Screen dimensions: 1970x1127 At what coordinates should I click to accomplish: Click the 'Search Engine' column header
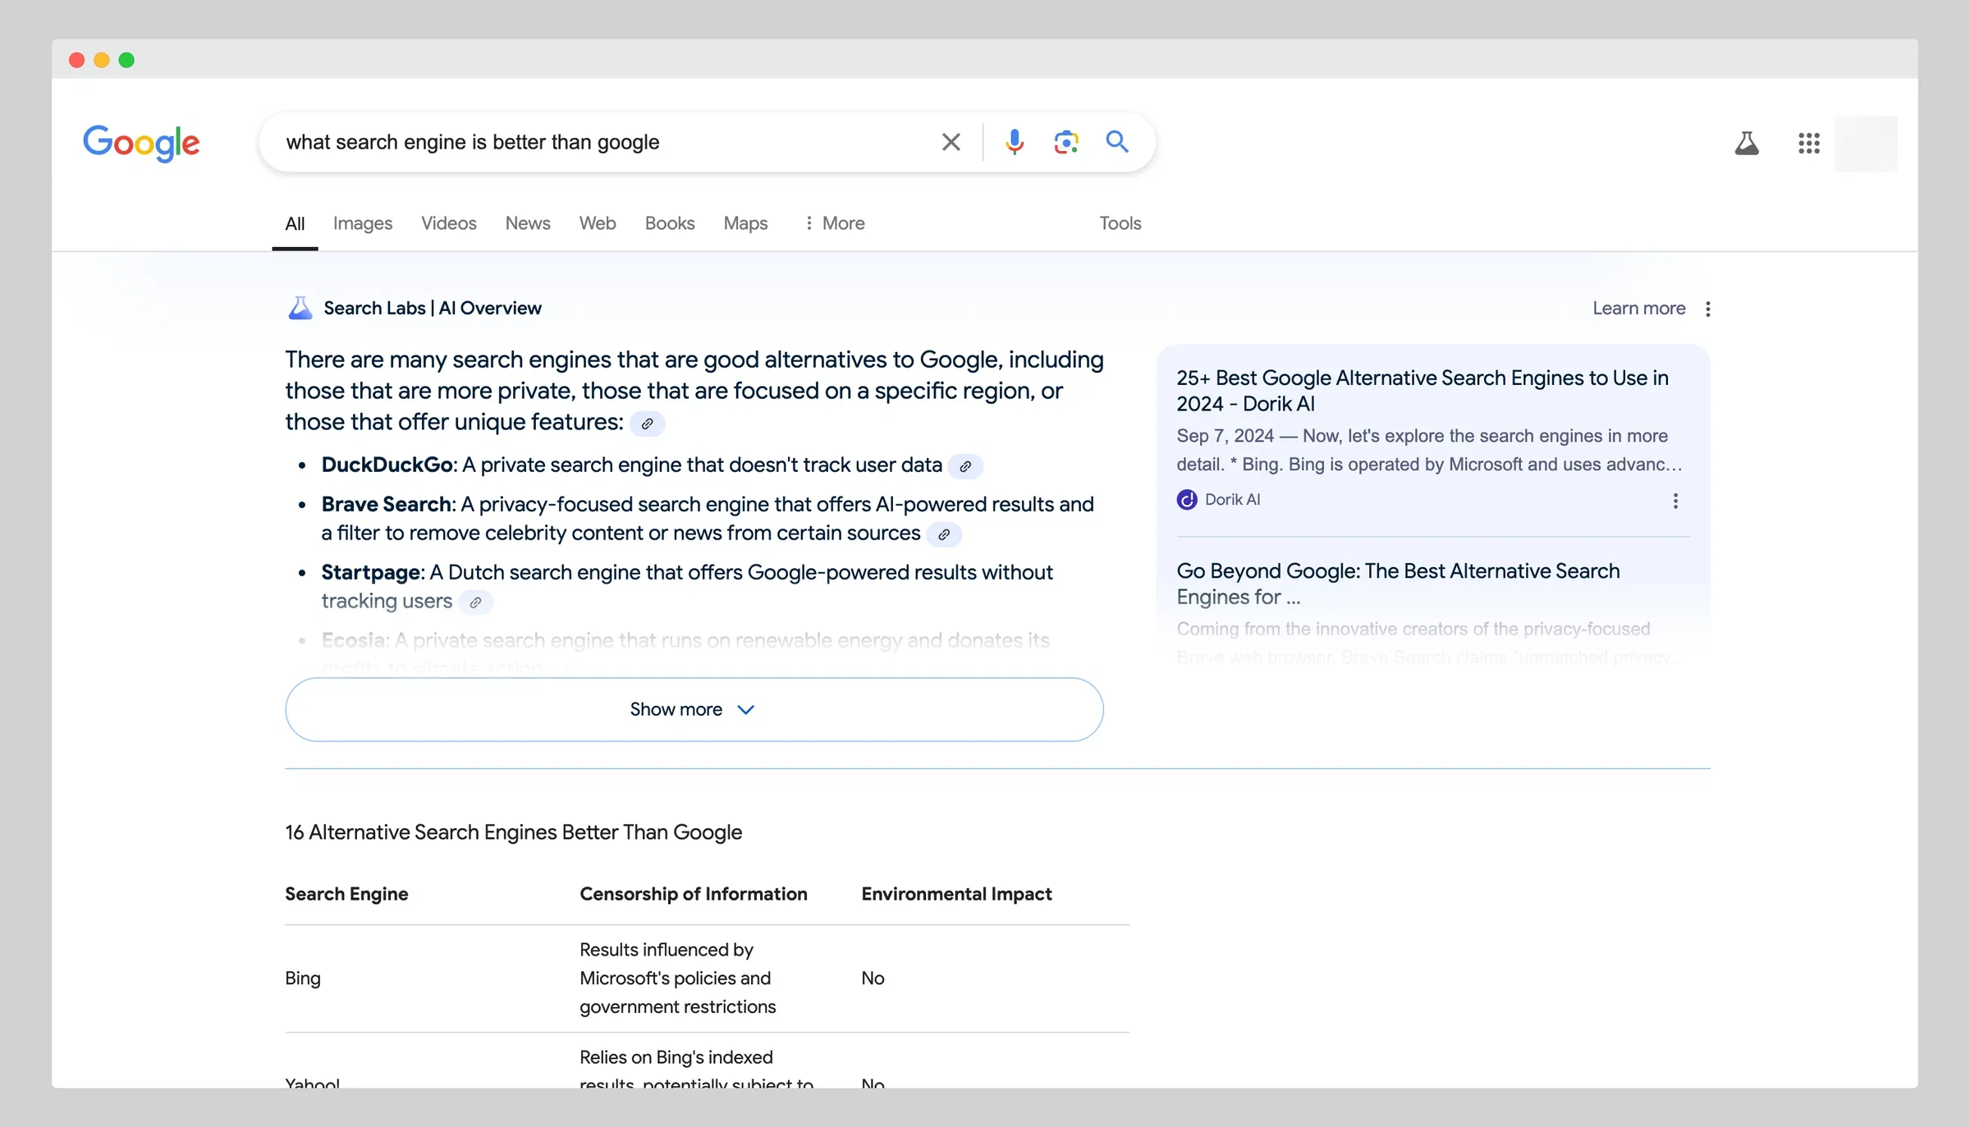tap(346, 894)
